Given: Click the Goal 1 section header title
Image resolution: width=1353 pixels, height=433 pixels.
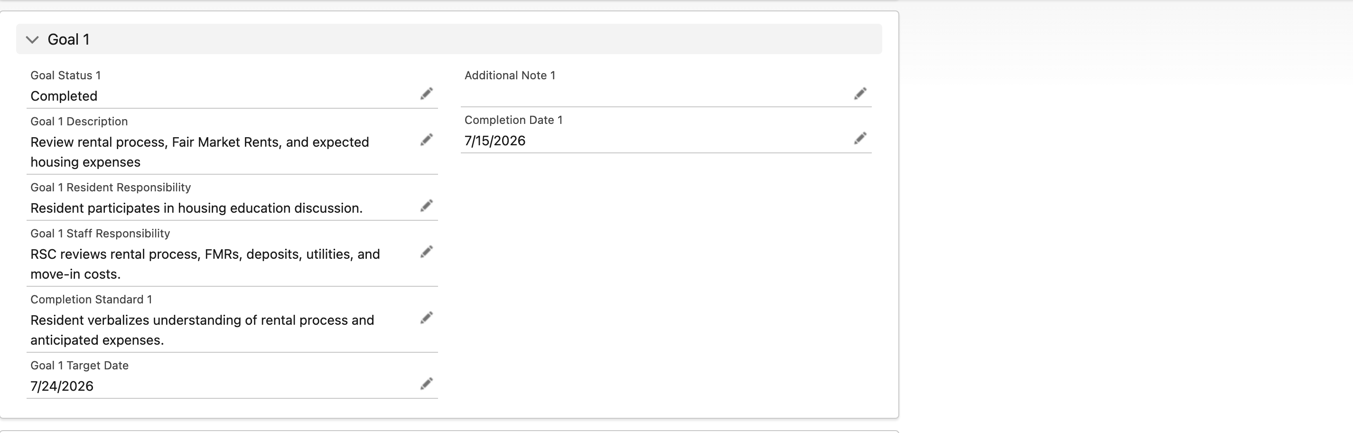Looking at the screenshot, I should pyautogui.click(x=68, y=39).
